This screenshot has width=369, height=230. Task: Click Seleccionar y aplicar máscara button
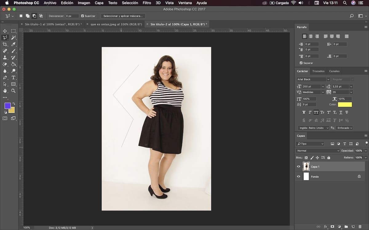(123, 16)
